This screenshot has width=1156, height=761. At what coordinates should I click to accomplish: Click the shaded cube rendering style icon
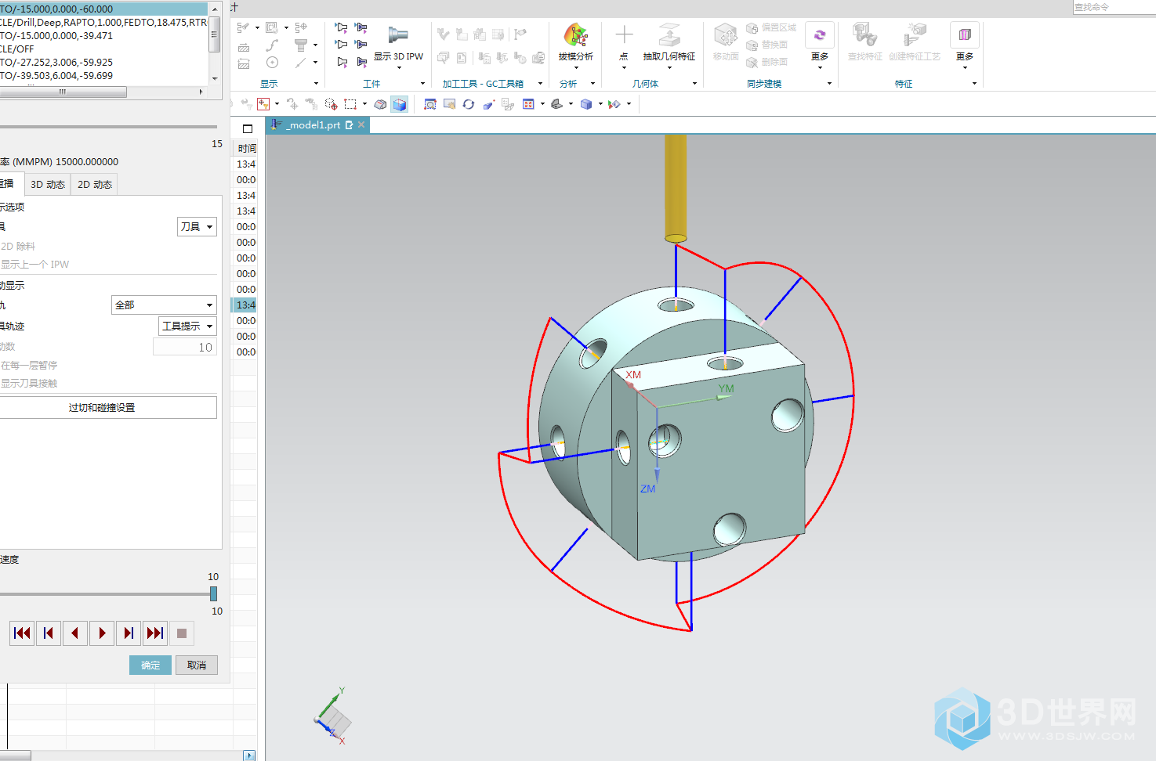click(586, 104)
